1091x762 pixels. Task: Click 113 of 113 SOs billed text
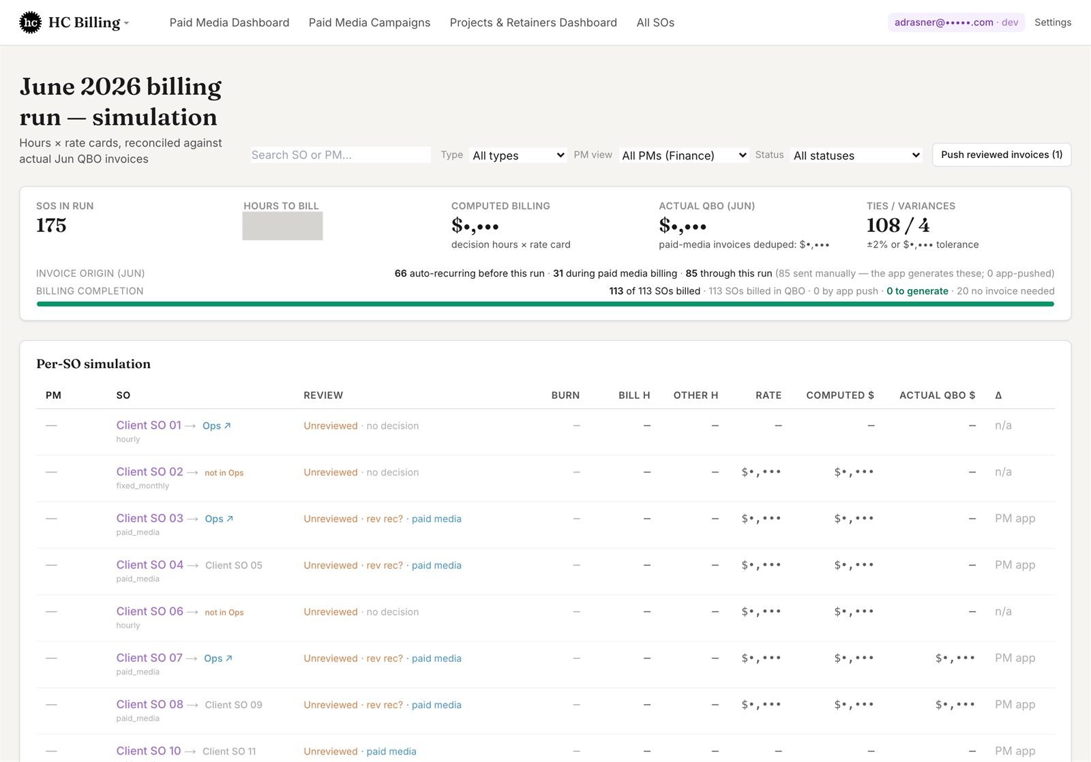pyautogui.click(x=655, y=291)
